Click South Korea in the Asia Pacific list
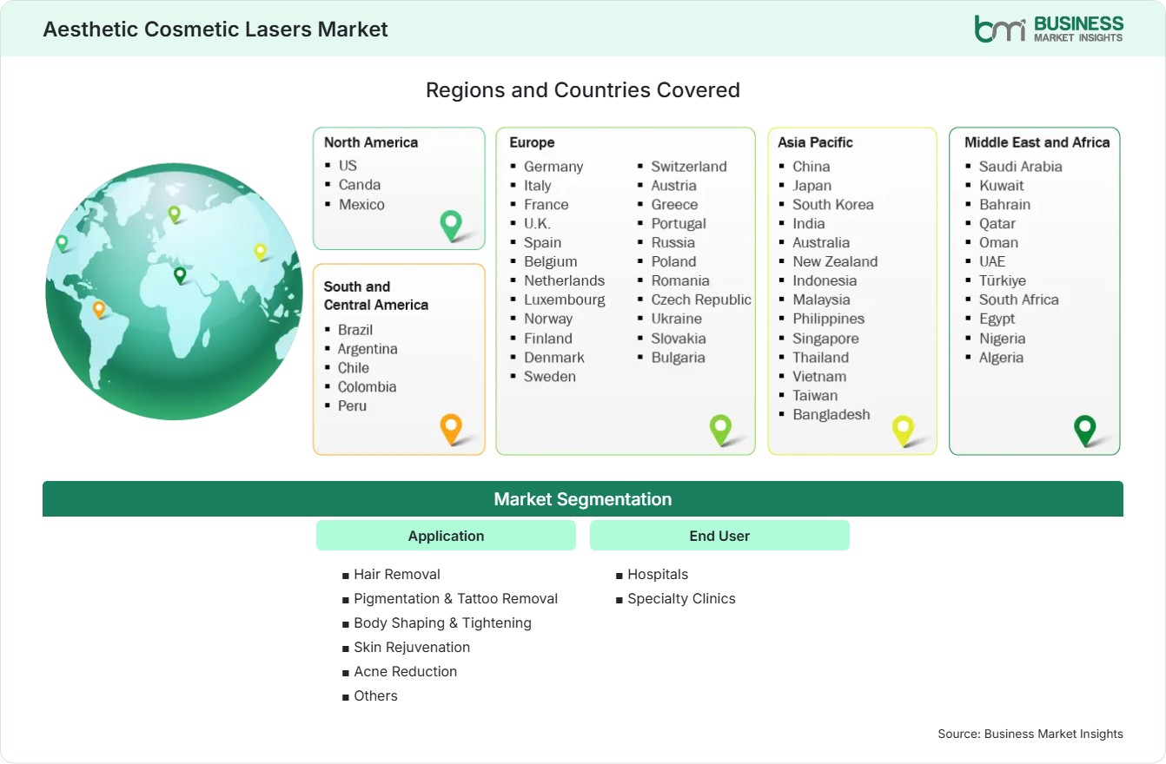Image resolution: width=1166 pixels, height=764 pixels. point(833,204)
